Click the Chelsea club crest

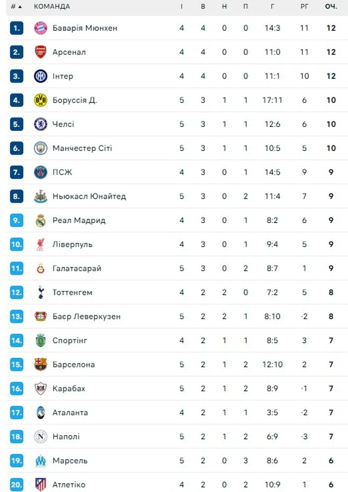pyautogui.click(x=40, y=124)
